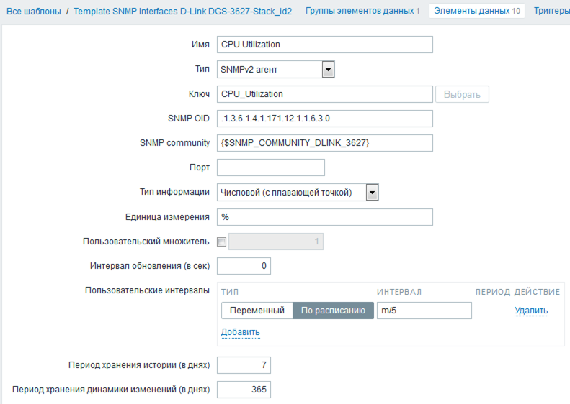This screenshot has width=570, height=404.
Task: Open Группы элементов данных tab
Action: [362, 11]
